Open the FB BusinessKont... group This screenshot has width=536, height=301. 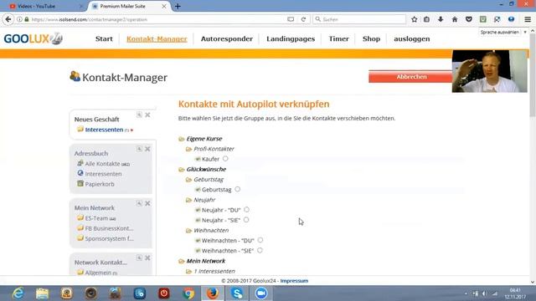pos(109,228)
